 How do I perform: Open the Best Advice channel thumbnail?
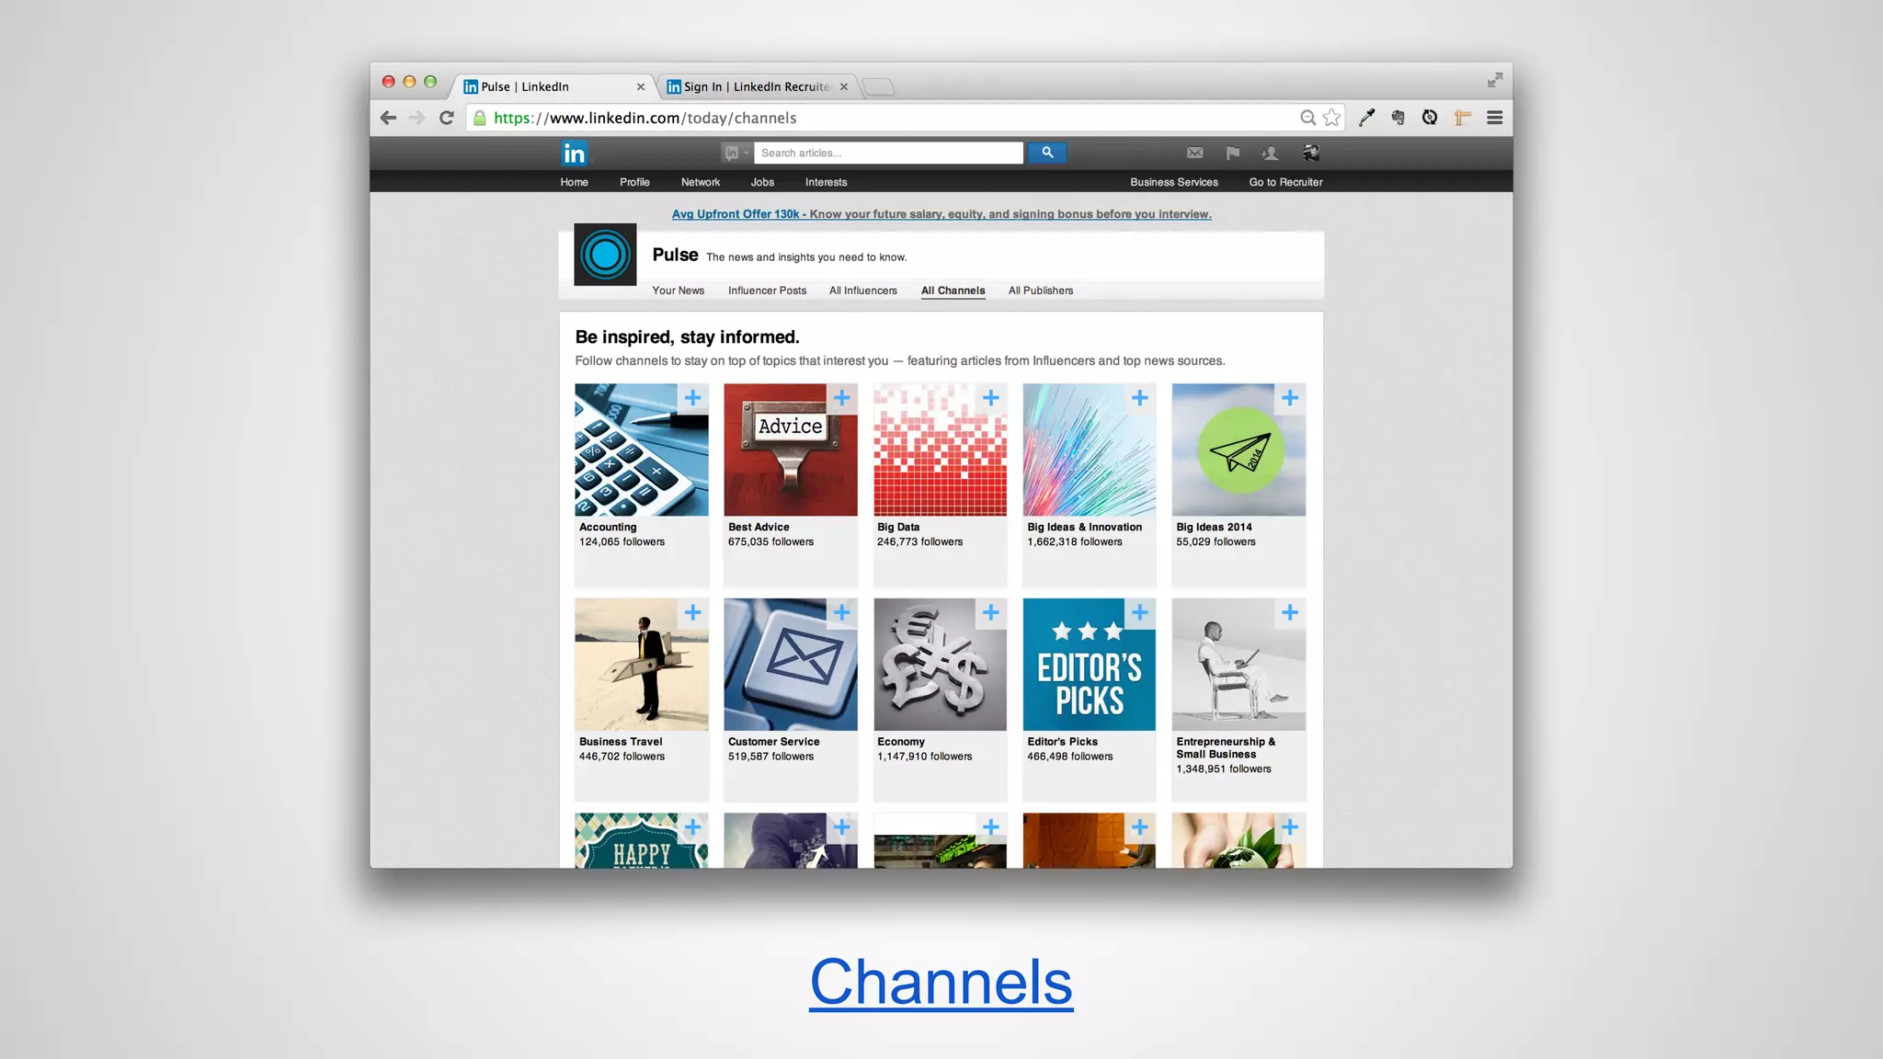[791, 450]
